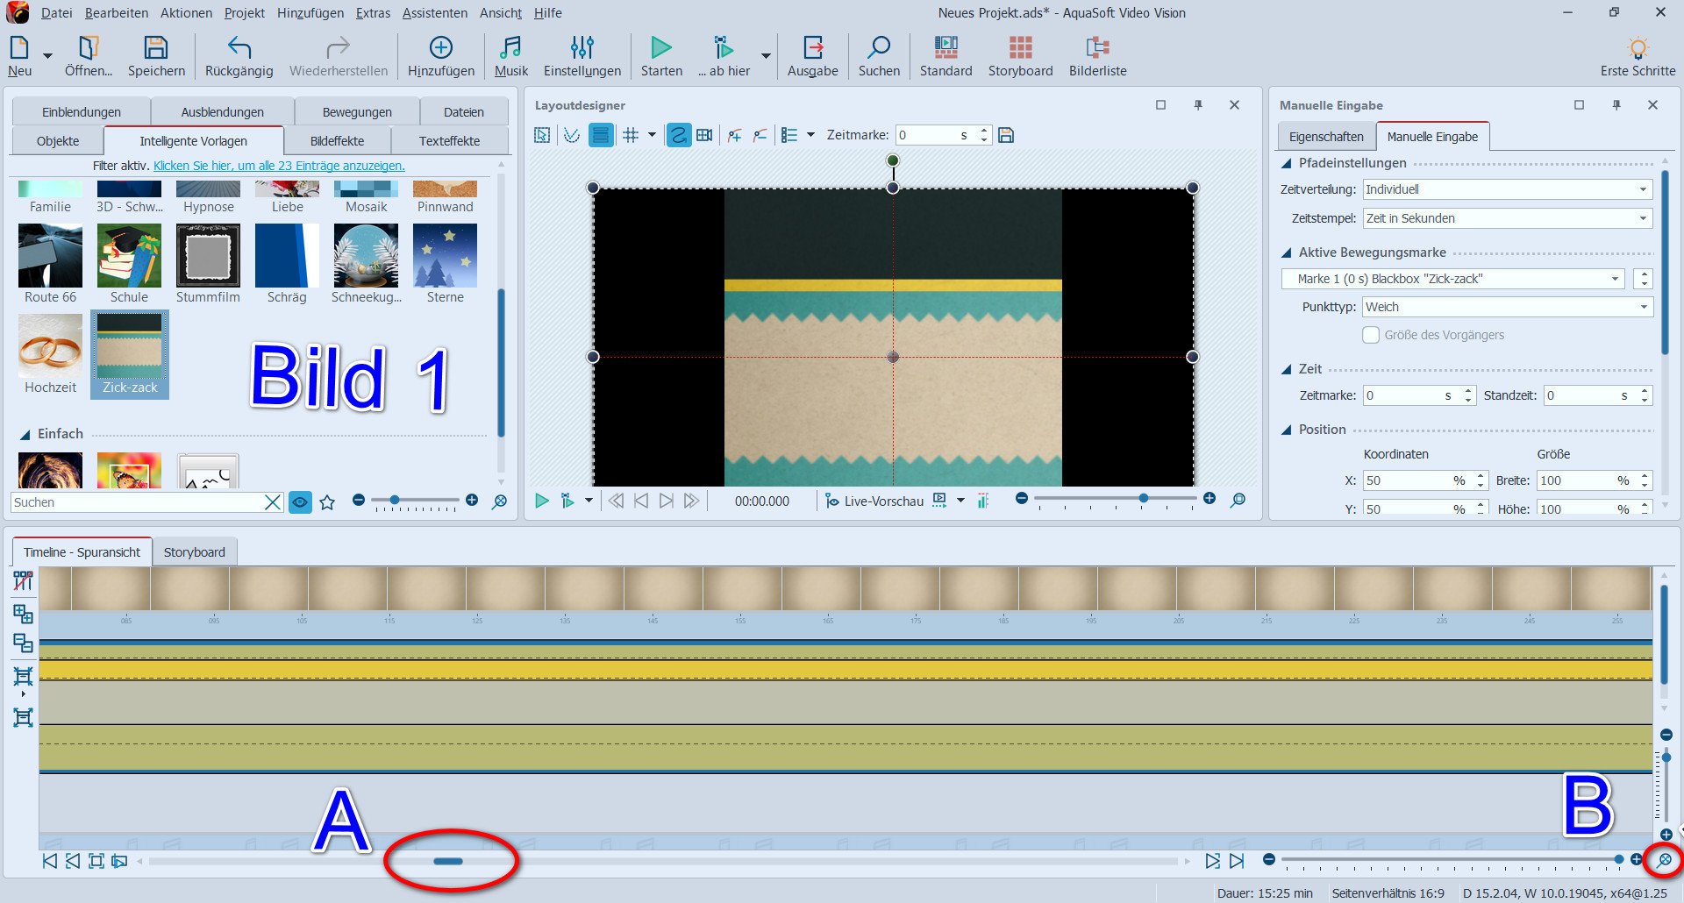Click the Starten play icon

(660, 48)
